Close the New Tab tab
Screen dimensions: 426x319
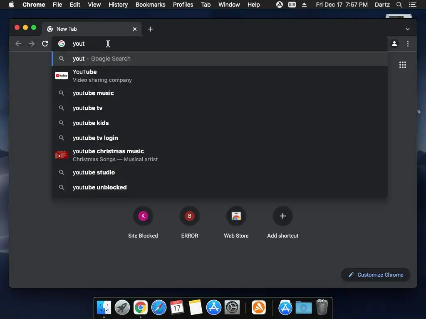135,29
